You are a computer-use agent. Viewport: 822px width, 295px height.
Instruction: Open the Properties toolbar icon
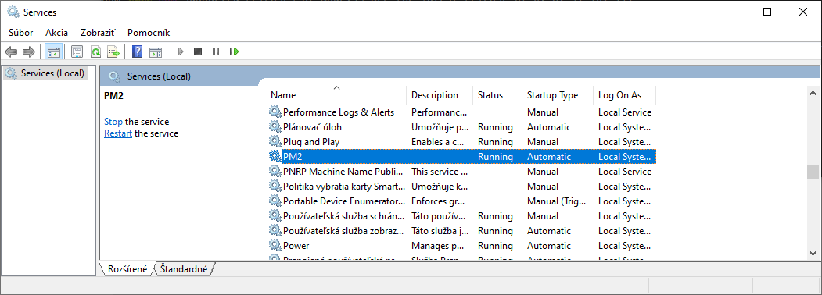click(77, 52)
